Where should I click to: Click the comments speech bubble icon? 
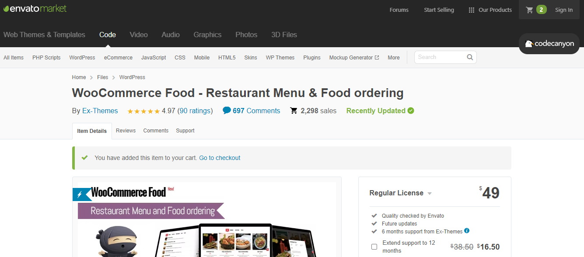click(227, 111)
